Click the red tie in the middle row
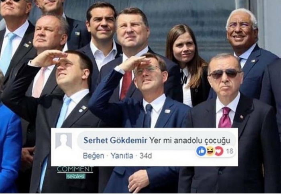 pos(126,85)
